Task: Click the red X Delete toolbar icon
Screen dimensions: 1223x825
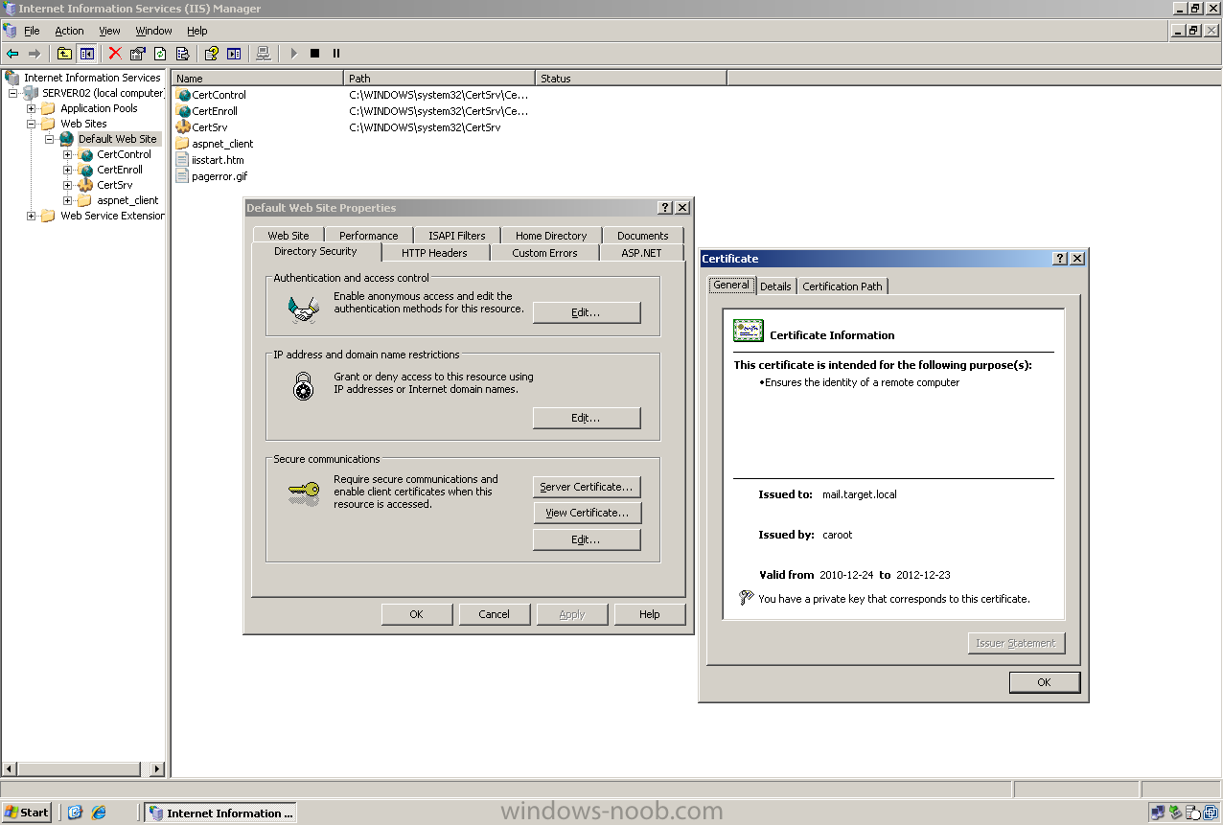Action: point(115,54)
